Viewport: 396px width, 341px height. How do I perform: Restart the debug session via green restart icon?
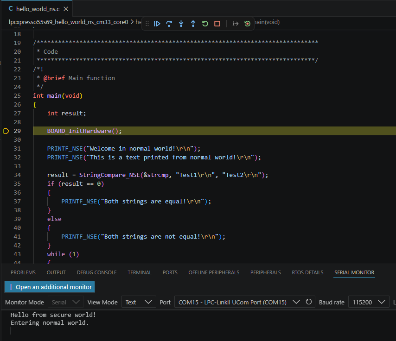(205, 22)
